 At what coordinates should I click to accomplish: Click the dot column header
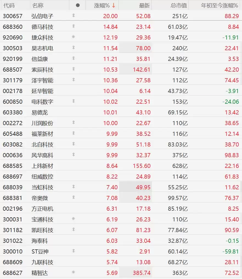tap(78, 5)
